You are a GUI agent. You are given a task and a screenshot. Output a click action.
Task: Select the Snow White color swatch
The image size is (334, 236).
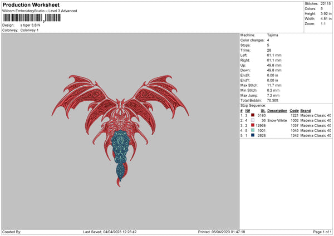[252, 120]
